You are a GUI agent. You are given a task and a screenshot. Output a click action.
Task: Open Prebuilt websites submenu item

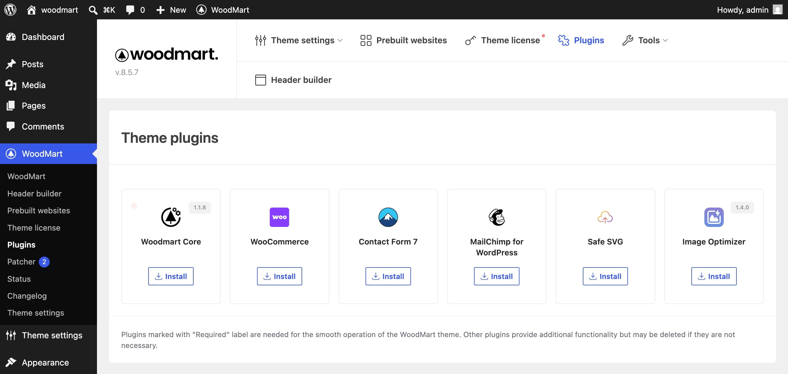(x=38, y=211)
